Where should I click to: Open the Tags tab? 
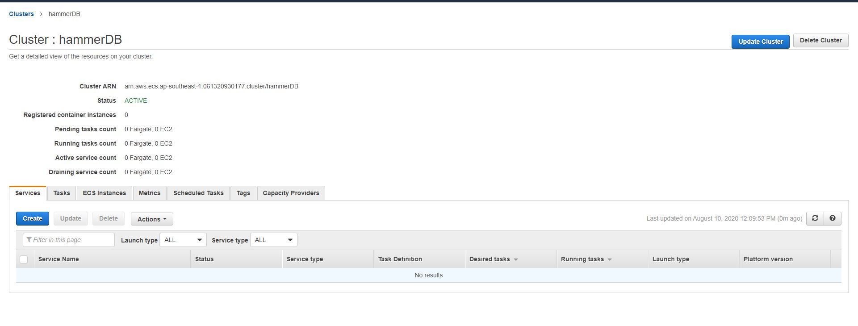tap(243, 193)
